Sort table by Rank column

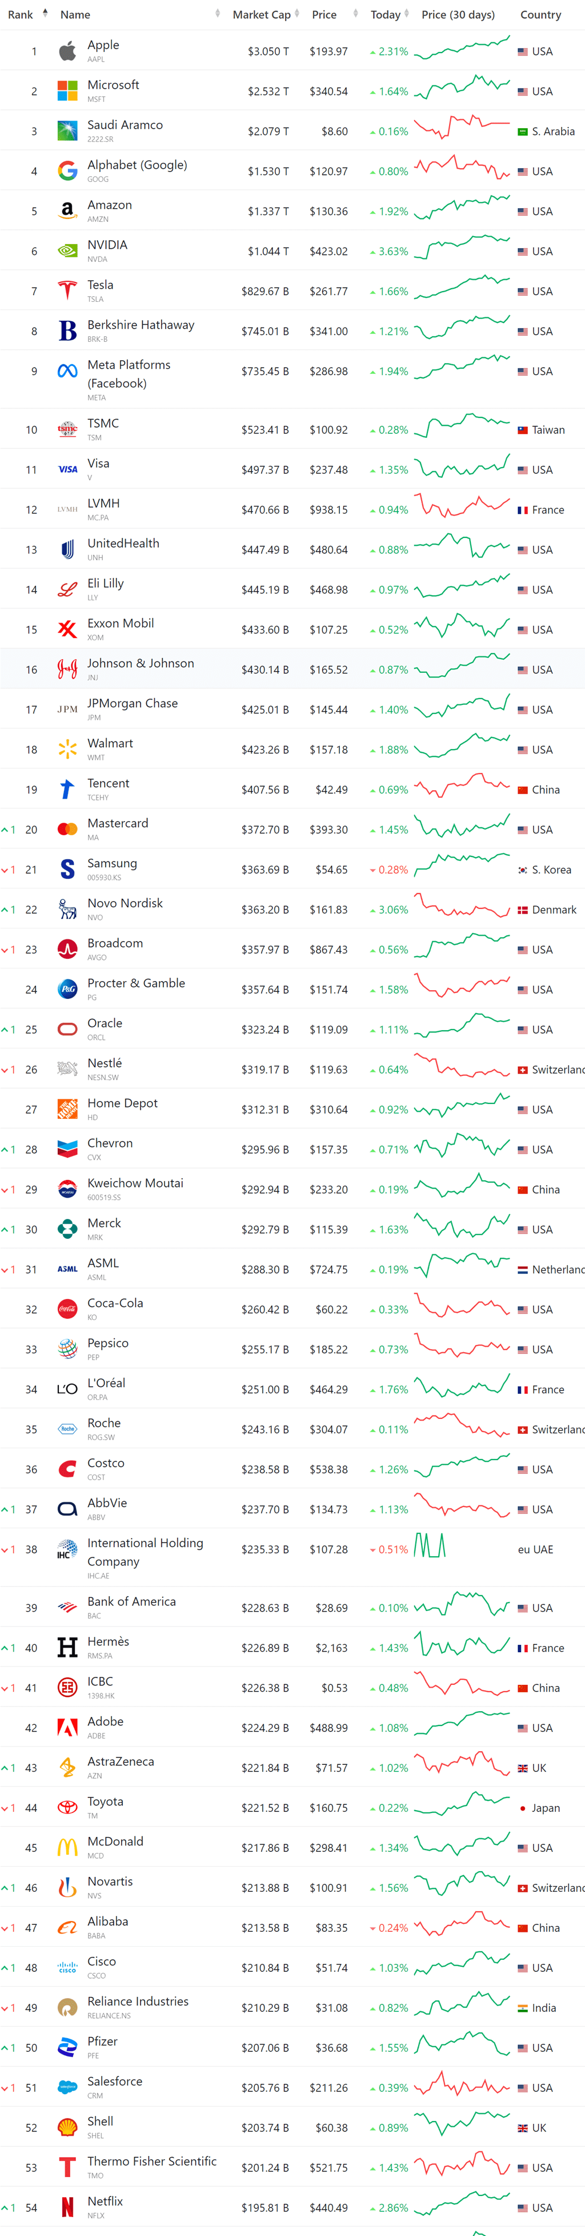[x=22, y=15]
